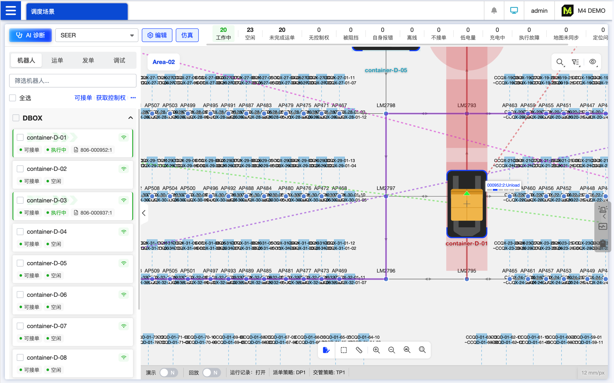The width and height of the screenshot is (614, 383).
Task: Open the map search magnifier
Action: pos(560,62)
